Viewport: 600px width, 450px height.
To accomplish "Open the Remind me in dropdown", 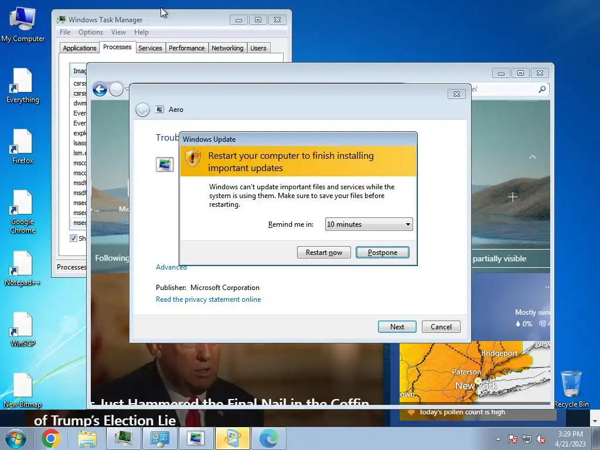I will [369, 224].
